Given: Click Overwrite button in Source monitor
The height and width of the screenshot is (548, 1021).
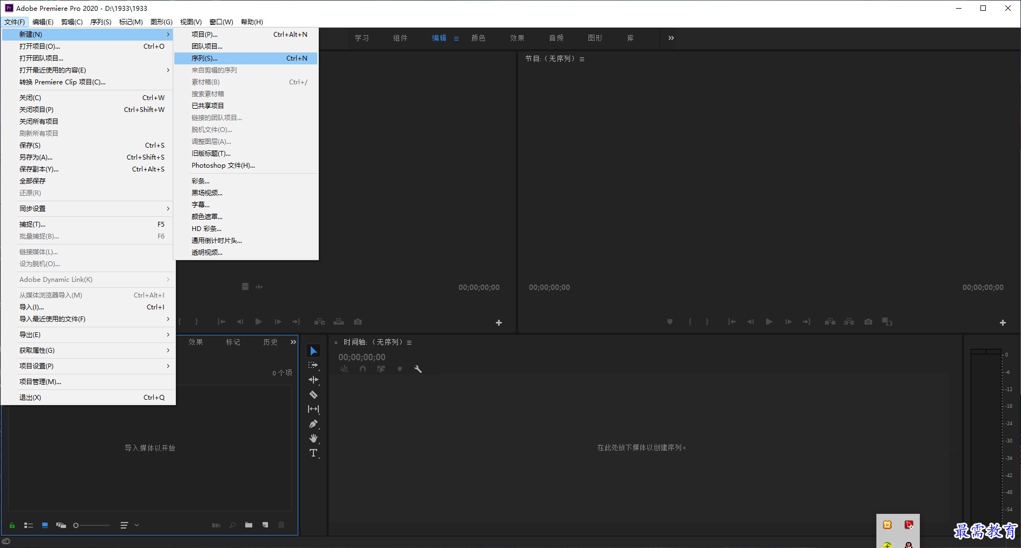Looking at the screenshot, I should click(339, 322).
